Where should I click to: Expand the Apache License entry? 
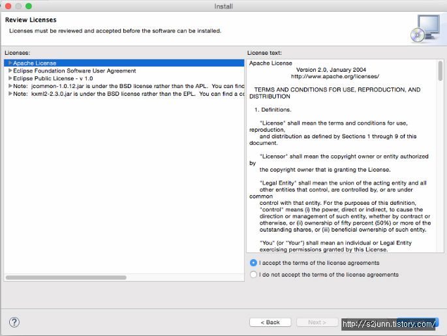tap(10, 63)
